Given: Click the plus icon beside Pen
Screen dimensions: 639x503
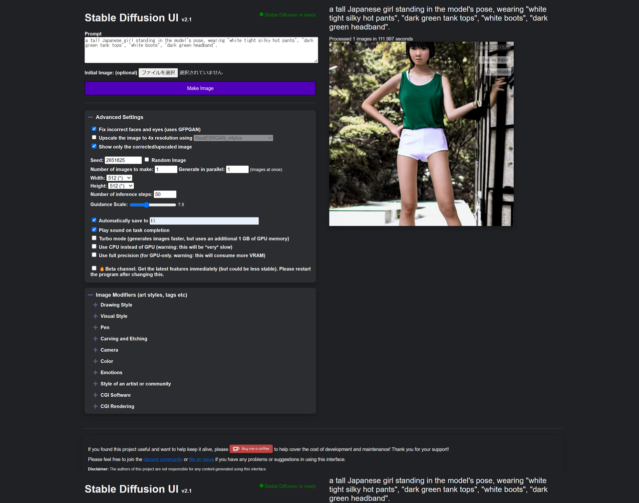Looking at the screenshot, I should click(95, 327).
